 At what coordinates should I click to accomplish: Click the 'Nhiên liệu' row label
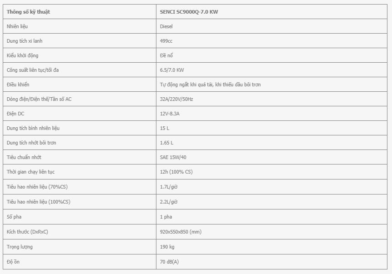[17, 26]
